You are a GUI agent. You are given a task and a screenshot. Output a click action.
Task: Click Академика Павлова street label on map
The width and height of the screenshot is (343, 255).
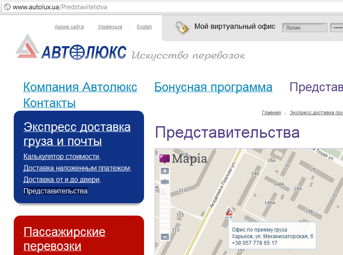tap(222, 185)
